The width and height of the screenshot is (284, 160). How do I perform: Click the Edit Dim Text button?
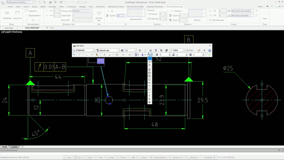coord(99,16)
